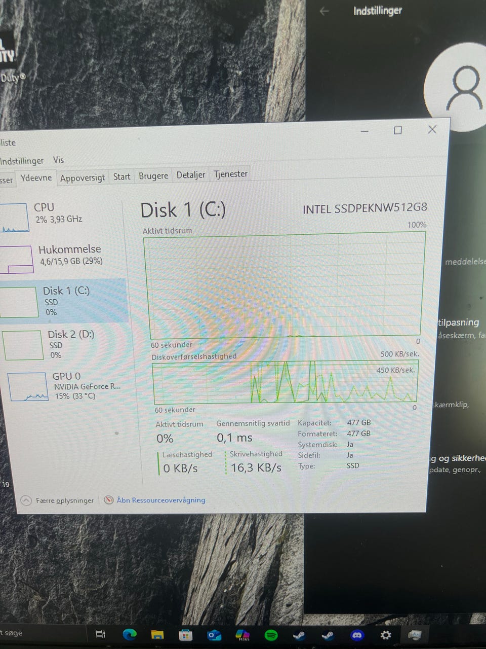
Task: Click the Task View taskbar button
Action: [x=101, y=634]
